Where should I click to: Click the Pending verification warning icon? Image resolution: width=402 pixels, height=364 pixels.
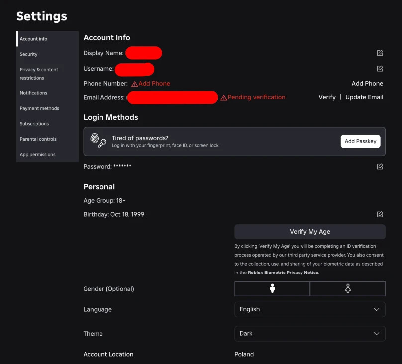[224, 98]
